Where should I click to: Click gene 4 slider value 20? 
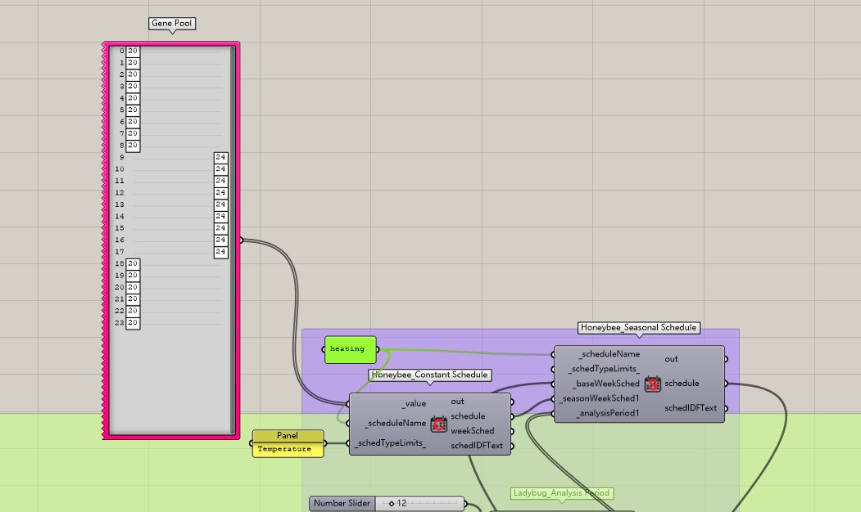pyautogui.click(x=133, y=98)
